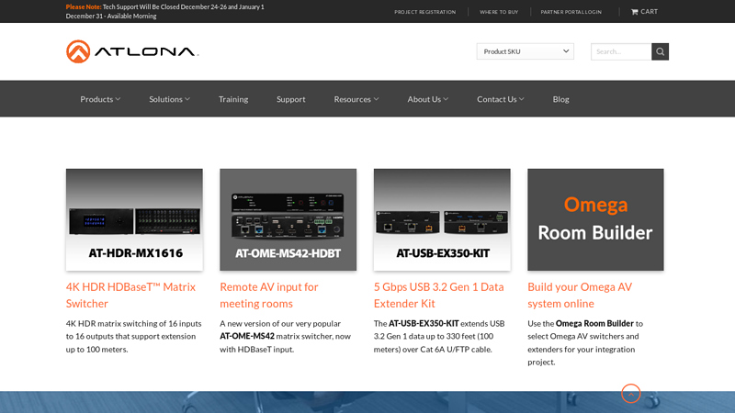Open the Support page
735x413 pixels.
click(290, 99)
